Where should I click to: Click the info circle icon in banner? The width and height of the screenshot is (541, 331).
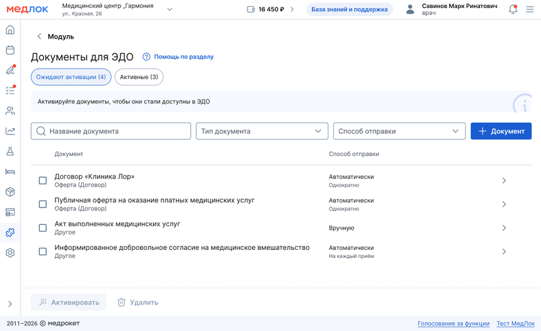pyautogui.click(x=523, y=103)
